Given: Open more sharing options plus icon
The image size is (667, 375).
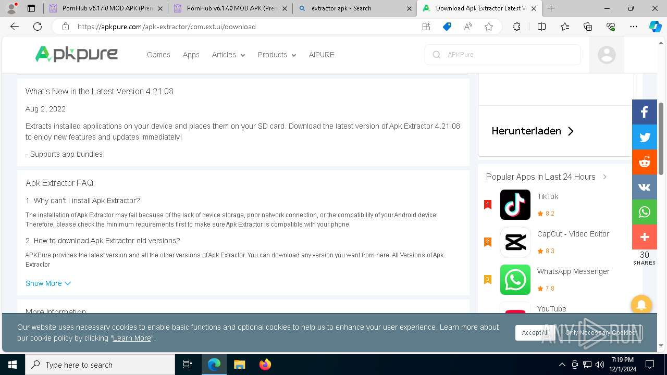Looking at the screenshot, I should click(x=645, y=237).
